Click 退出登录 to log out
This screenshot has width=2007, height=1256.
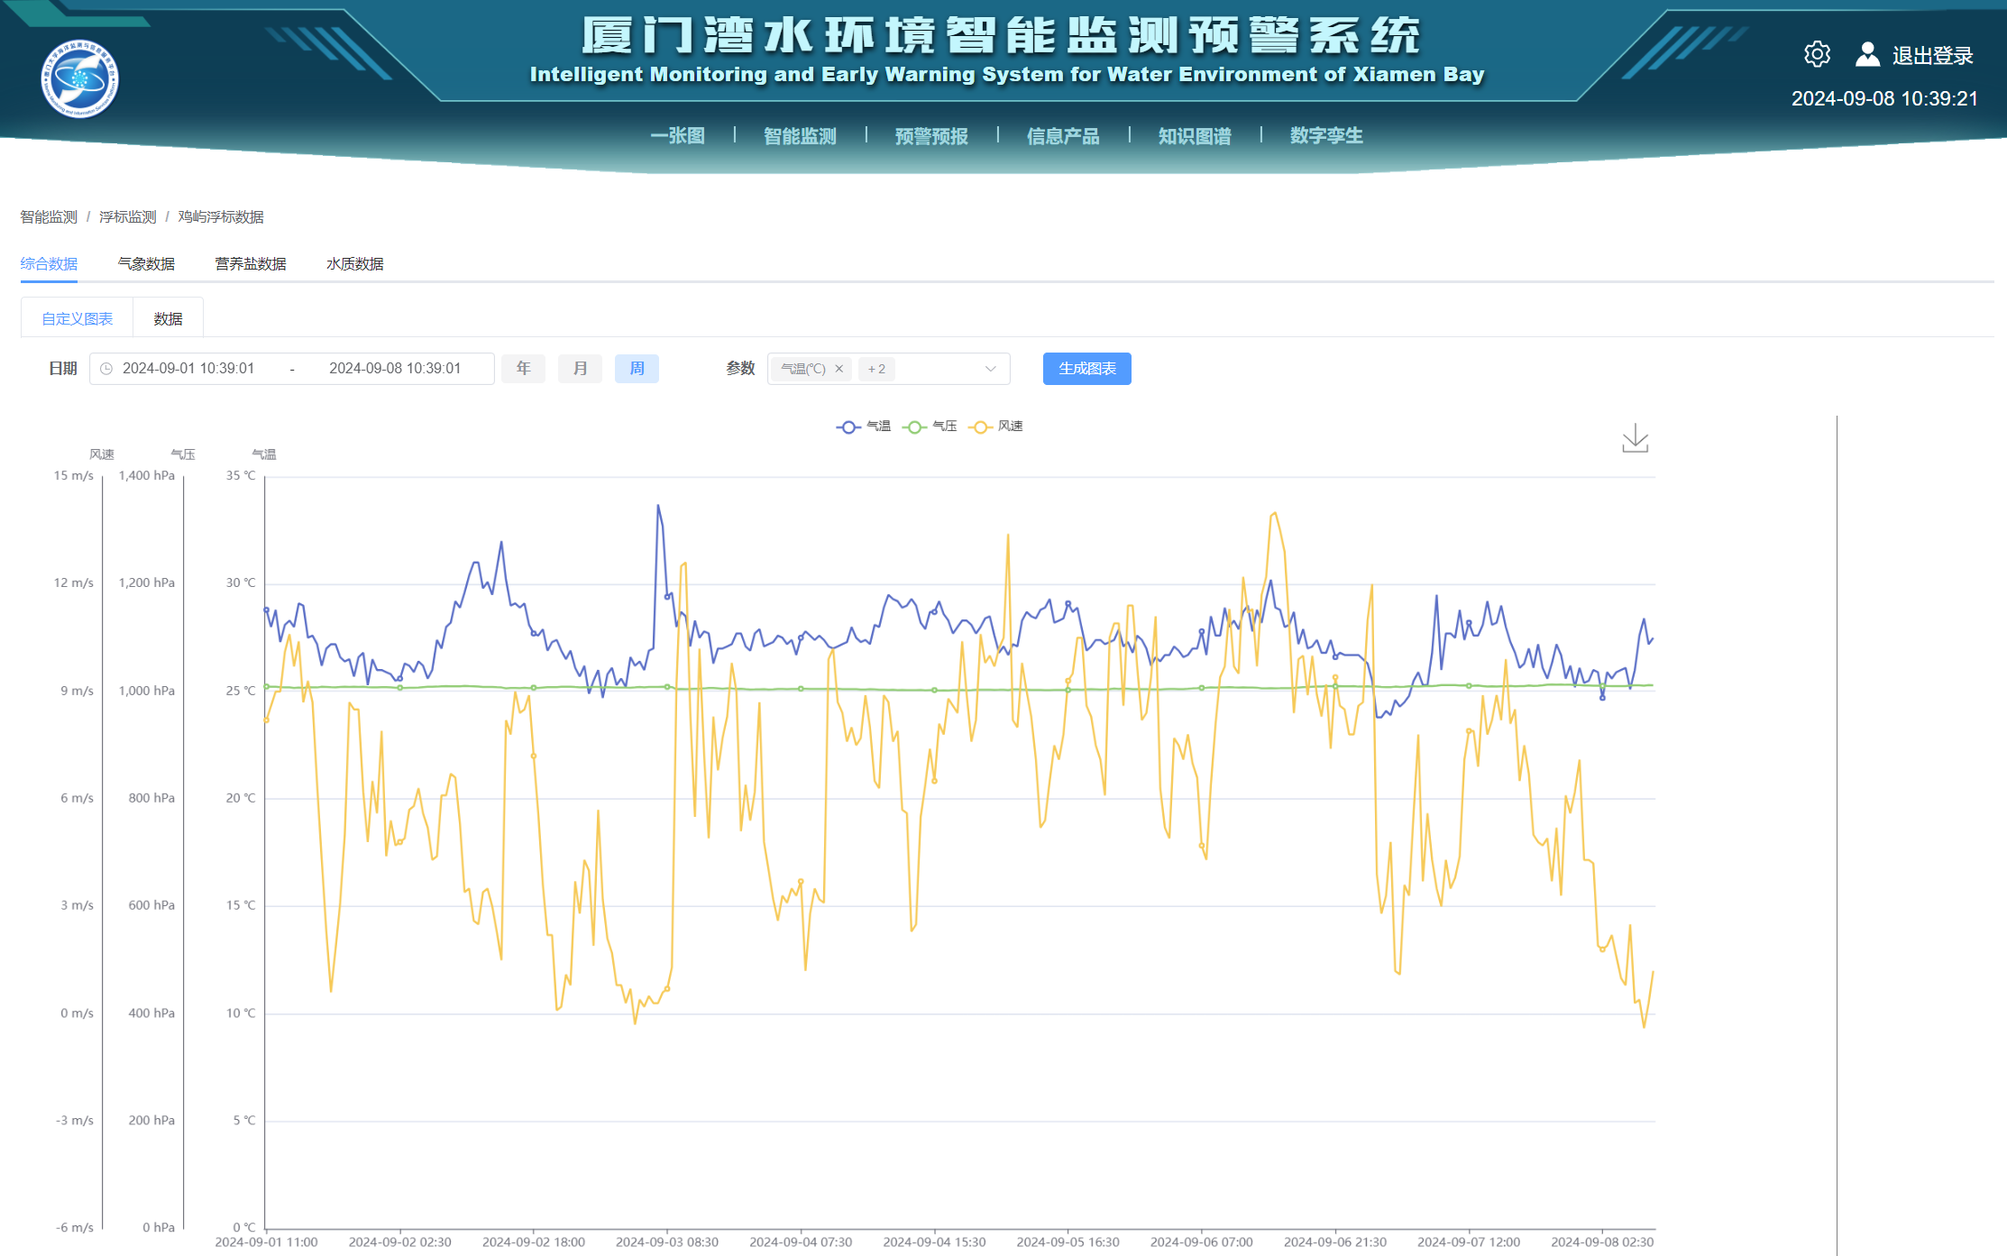click(1932, 56)
